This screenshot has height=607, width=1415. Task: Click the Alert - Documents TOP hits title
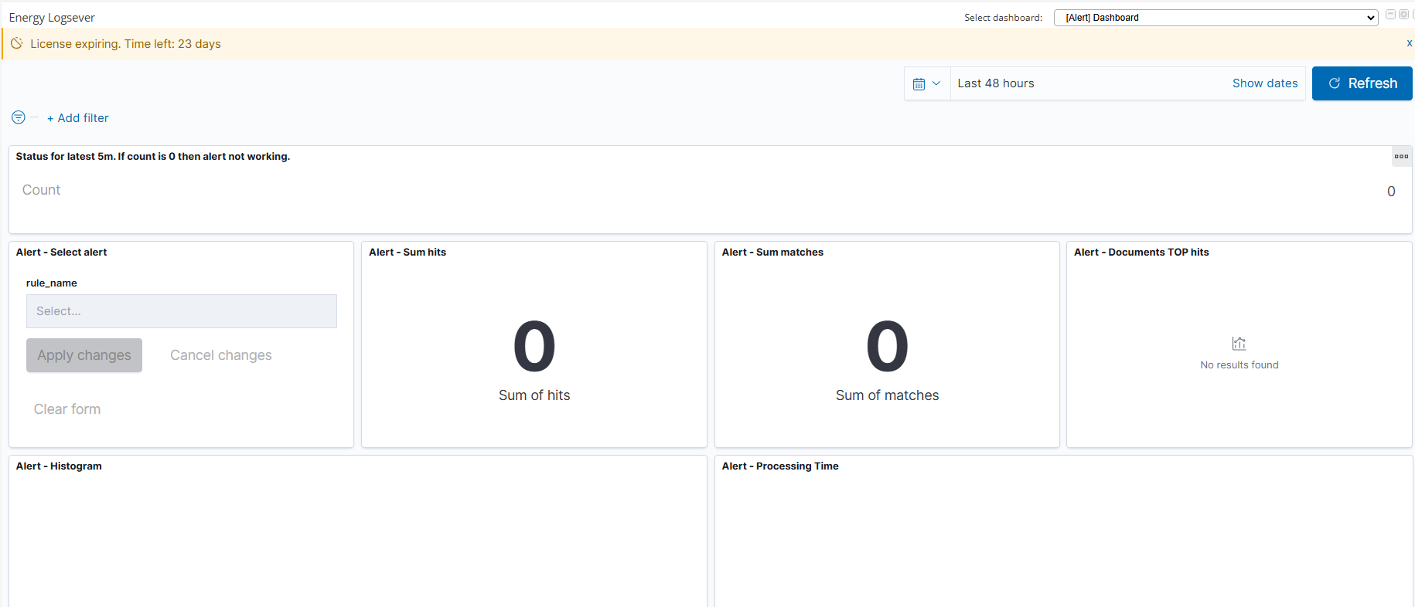tap(1141, 253)
